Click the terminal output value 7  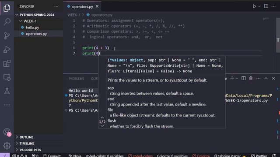tap(70, 106)
